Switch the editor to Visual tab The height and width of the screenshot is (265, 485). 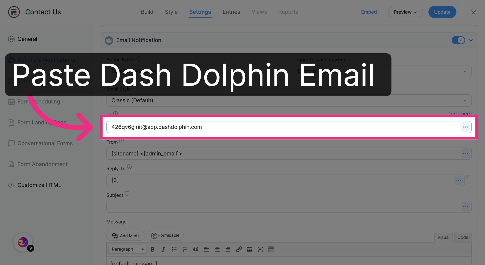(x=443, y=237)
